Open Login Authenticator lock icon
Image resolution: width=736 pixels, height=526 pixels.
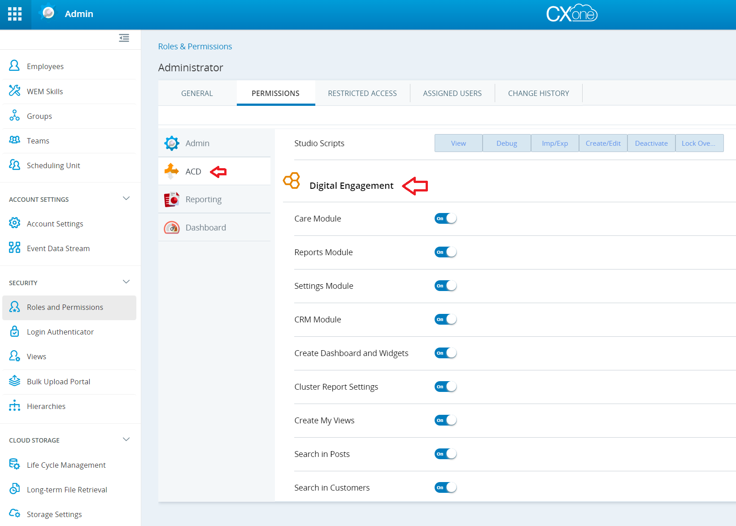pyautogui.click(x=14, y=331)
